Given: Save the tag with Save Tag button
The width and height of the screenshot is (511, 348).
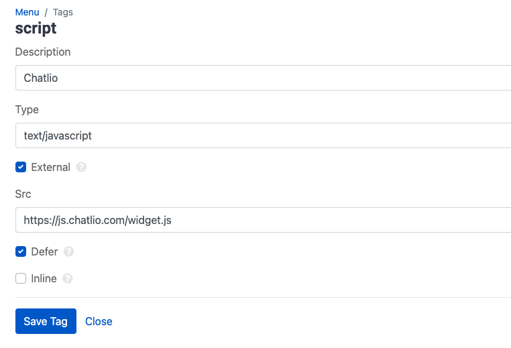Looking at the screenshot, I should [x=46, y=321].
